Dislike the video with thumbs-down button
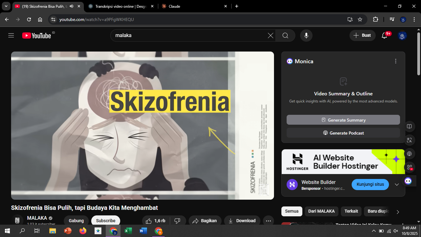The width and height of the screenshot is (421, 237). click(178, 221)
